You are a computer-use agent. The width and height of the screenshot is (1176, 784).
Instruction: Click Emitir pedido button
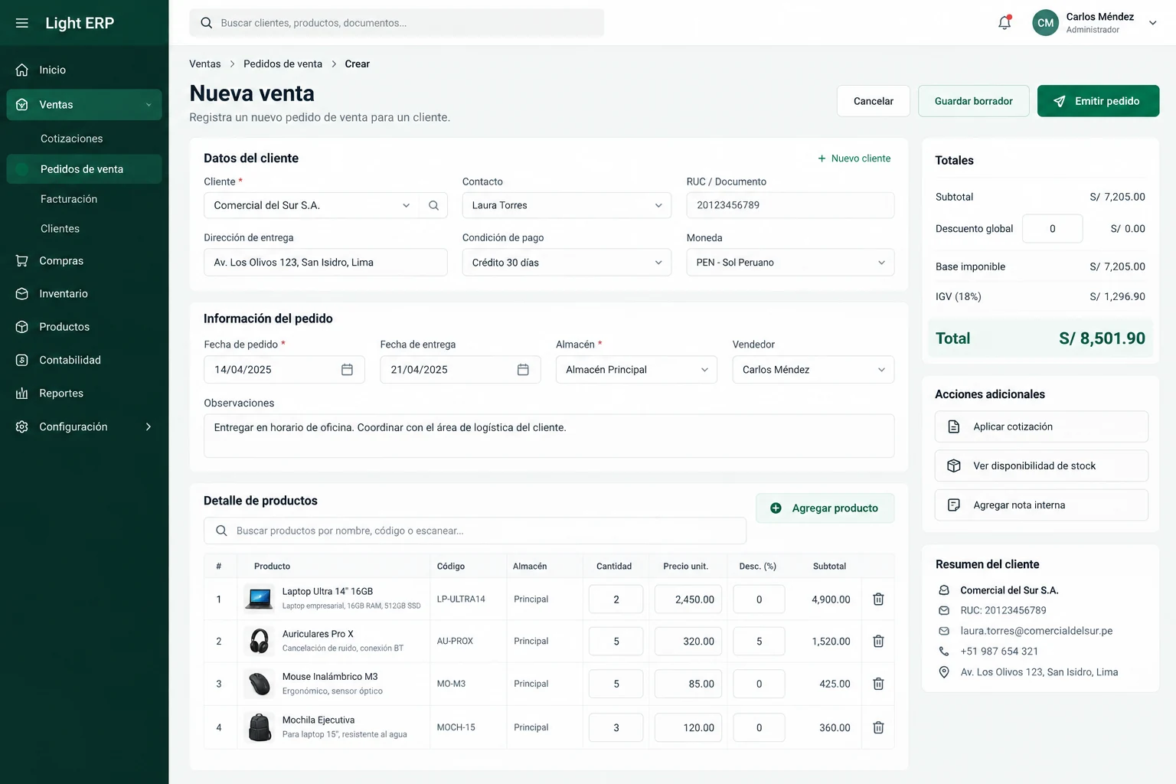pos(1098,101)
